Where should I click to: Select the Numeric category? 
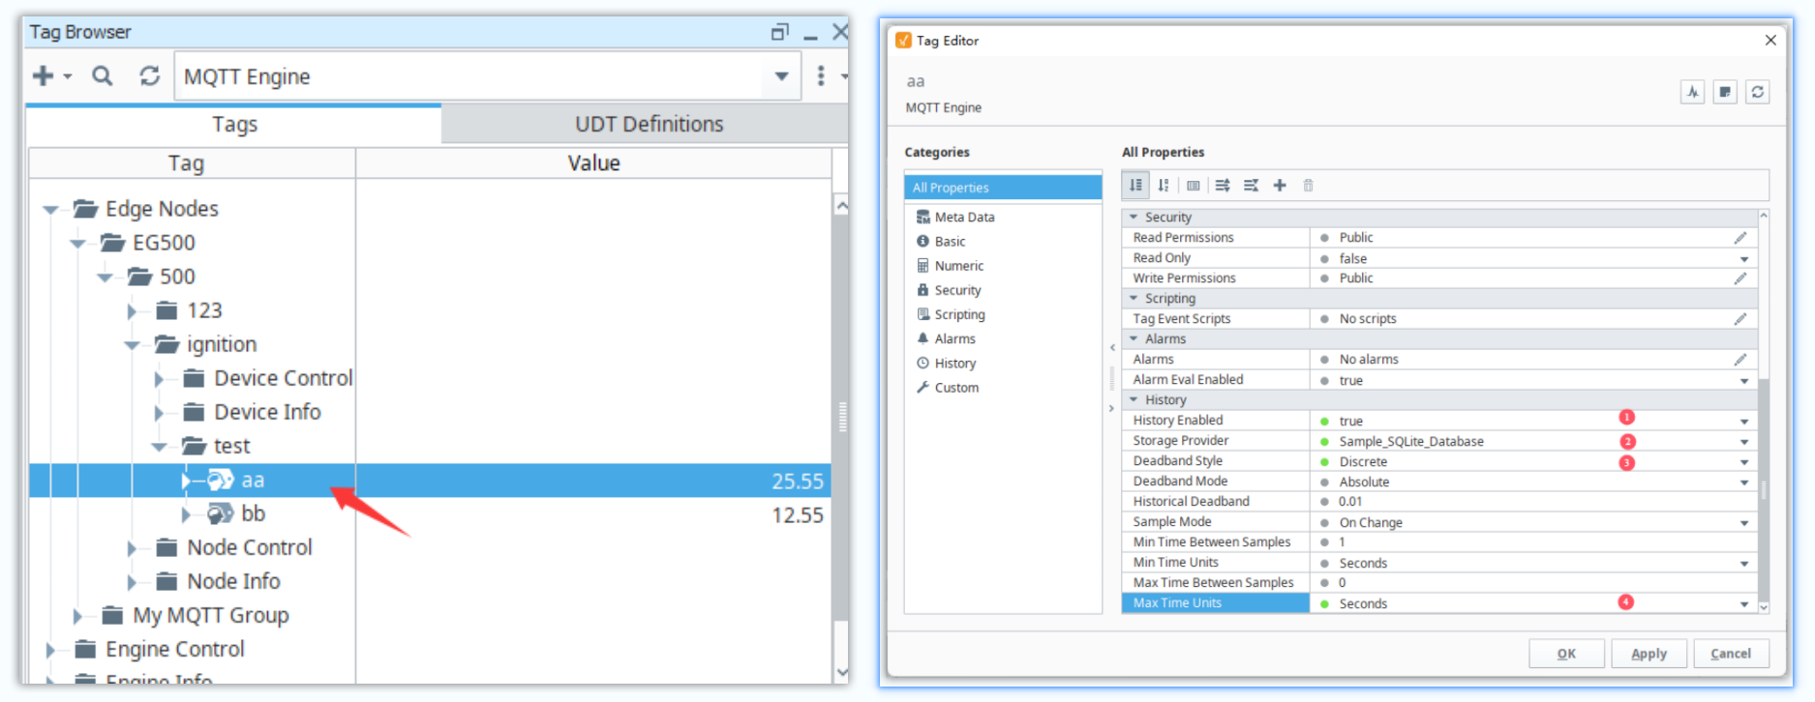(x=958, y=266)
